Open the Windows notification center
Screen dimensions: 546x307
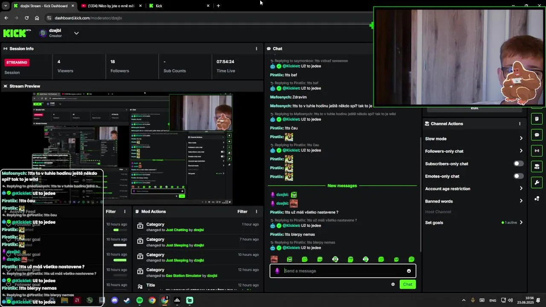(x=538, y=300)
